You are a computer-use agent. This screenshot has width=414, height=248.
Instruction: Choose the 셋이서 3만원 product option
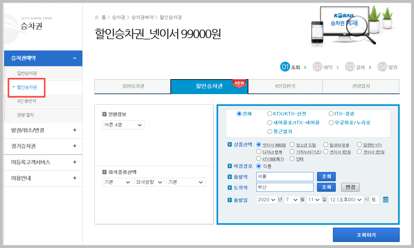(326, 152)
